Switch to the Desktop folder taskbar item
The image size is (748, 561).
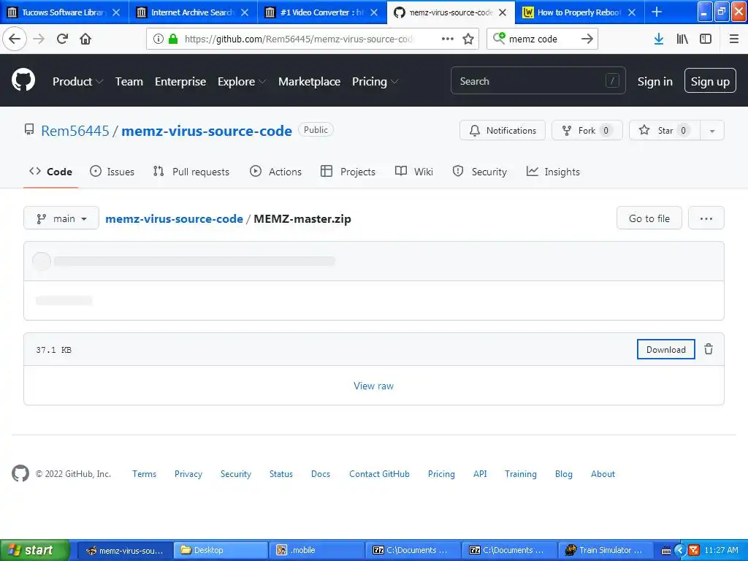221,550
